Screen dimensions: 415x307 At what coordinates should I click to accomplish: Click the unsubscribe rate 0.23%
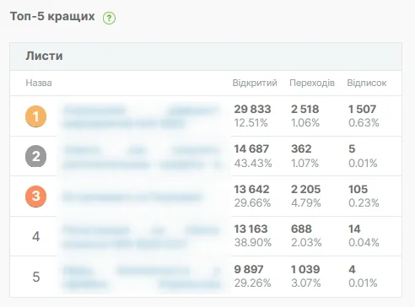point(364,202)
